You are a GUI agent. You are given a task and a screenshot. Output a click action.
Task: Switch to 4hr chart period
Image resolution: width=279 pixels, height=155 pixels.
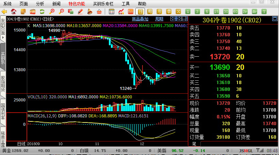pyautogui.click(x=255, y=12)
